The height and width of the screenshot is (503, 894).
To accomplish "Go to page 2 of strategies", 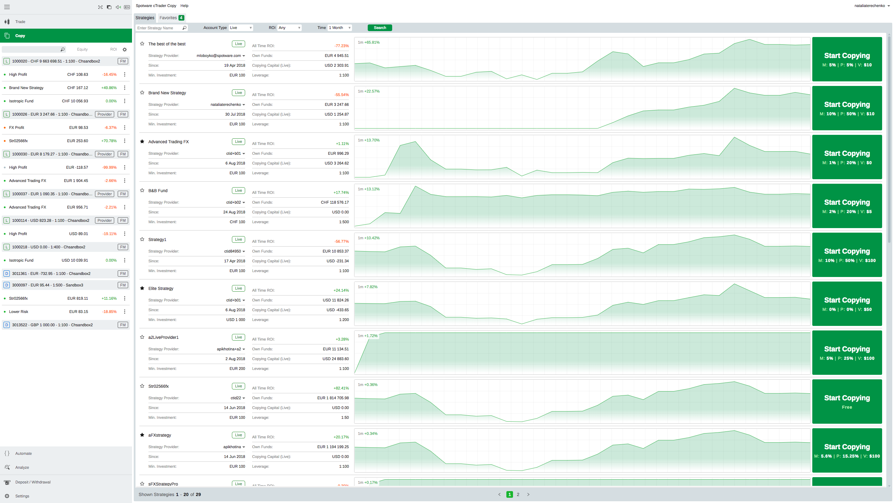I will click(x=518, y=495).
